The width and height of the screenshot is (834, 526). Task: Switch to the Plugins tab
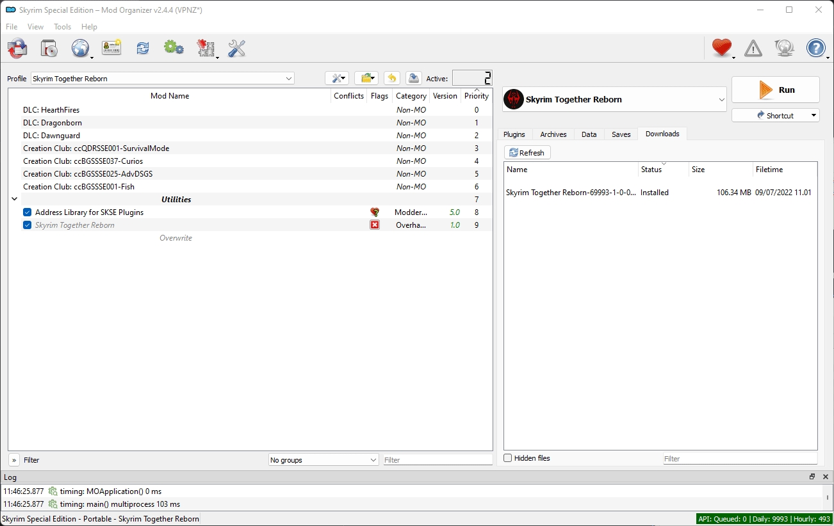tap(514, 134)
